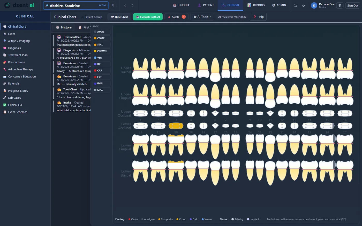Open Concerns / Education in the sidebar

[x=25, y=76]
